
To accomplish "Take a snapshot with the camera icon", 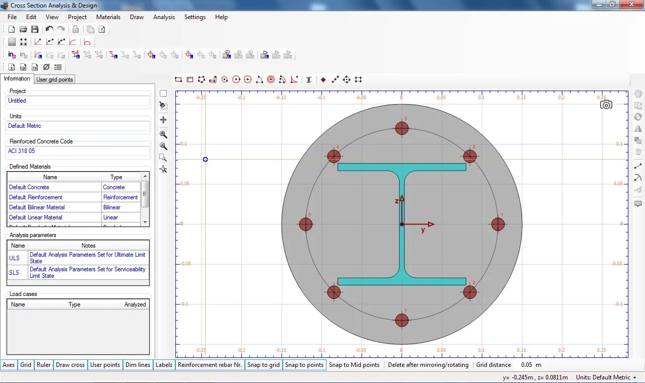I will point(606,105).
